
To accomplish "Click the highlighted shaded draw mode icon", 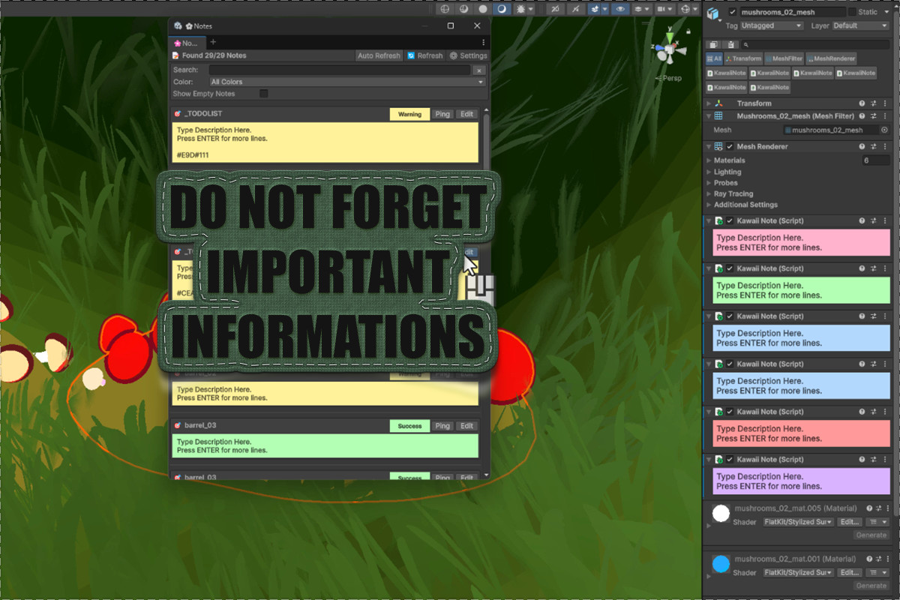I will [502, 9].
